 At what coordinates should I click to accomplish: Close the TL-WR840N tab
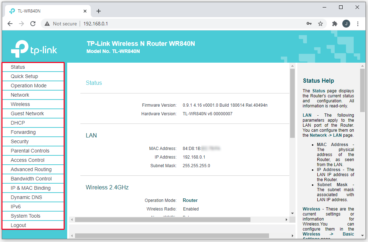85,11
